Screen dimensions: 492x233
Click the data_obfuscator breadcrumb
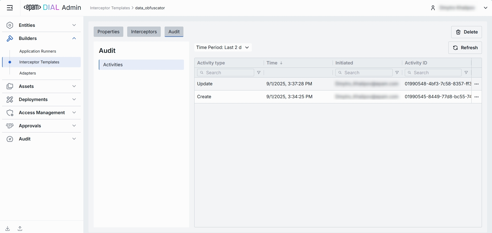[150, 8]
